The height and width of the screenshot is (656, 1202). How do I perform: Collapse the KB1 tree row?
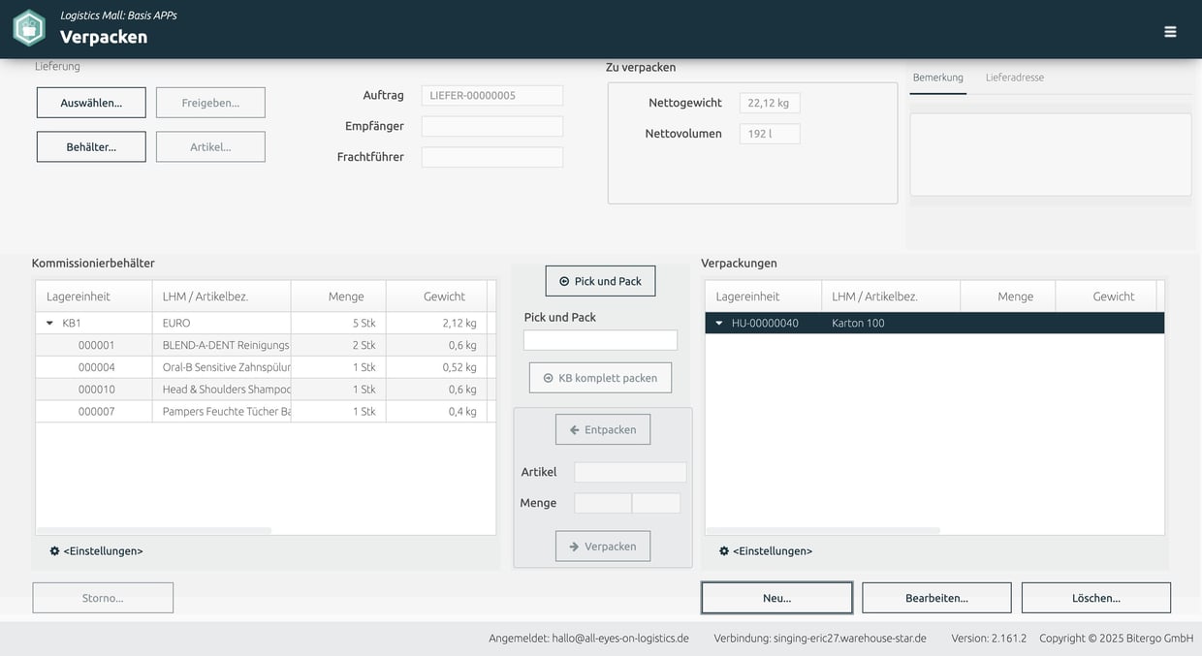click(50, 324)
